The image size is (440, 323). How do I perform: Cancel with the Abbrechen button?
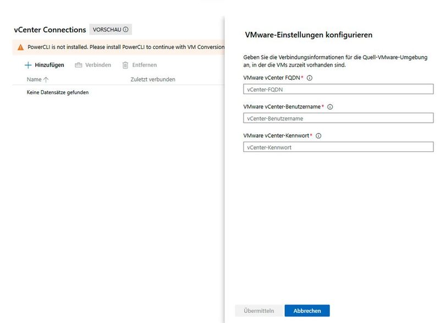point(307,311)
